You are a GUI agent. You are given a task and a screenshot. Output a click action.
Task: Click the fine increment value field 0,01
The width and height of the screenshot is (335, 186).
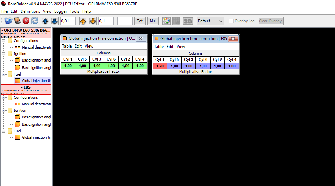(68, 21)
